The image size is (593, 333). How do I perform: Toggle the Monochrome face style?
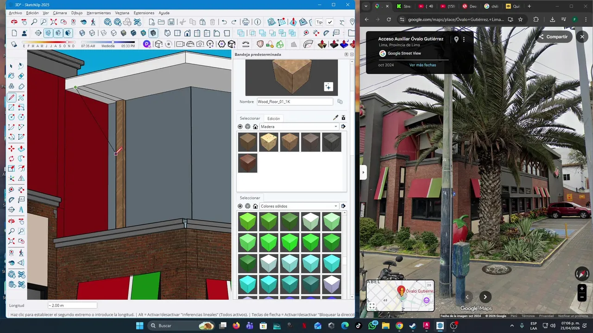143,33
